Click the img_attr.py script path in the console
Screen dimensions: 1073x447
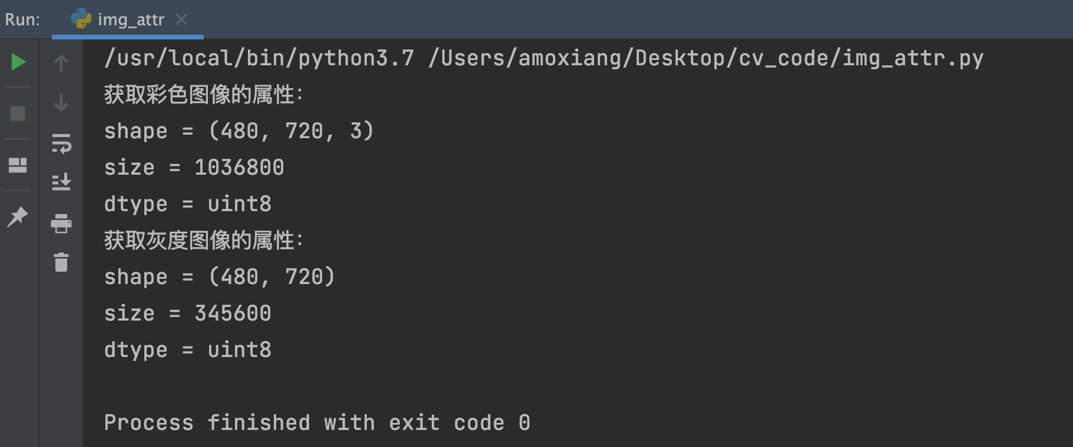tap(706, 58)
